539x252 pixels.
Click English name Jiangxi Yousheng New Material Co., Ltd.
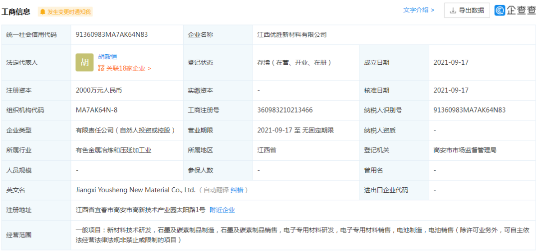135,190
